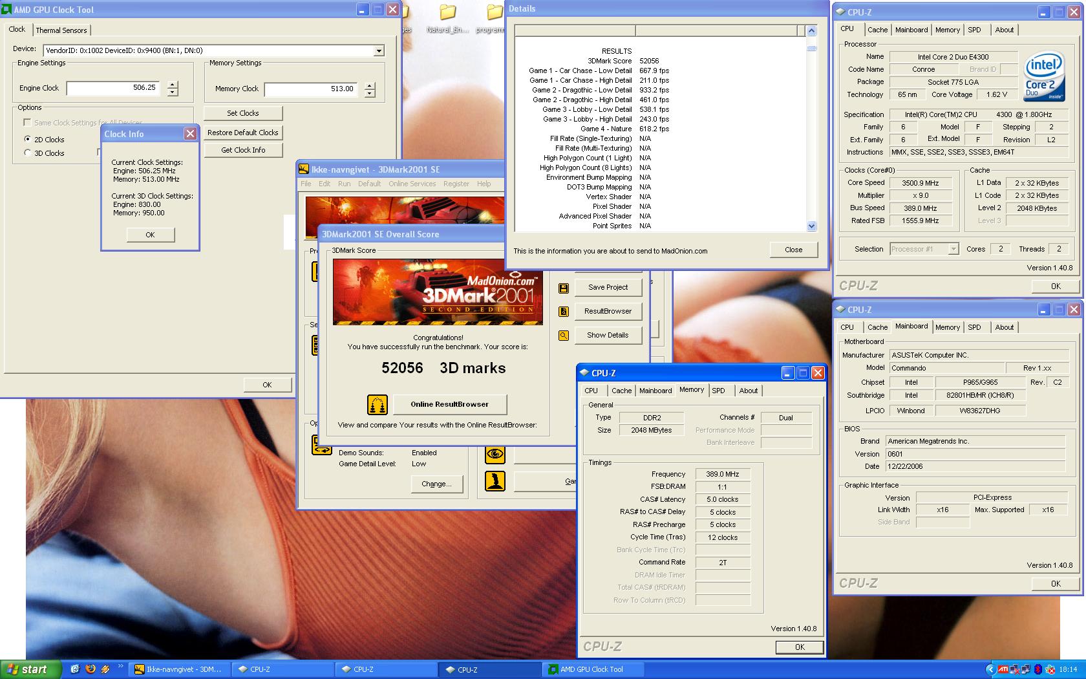Select the 3D Clocks radio button
Screen dimensions: 1086x679
(x=27, y=153)
